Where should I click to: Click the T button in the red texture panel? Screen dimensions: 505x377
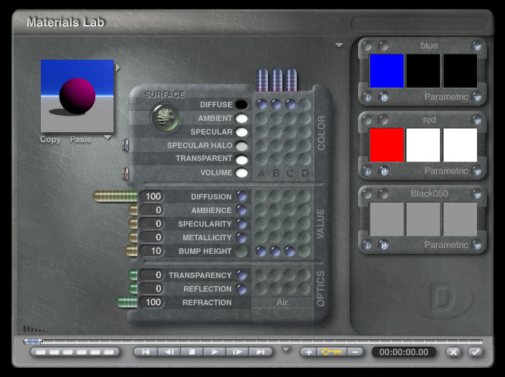pyautogui.click(x=367, y=171)
